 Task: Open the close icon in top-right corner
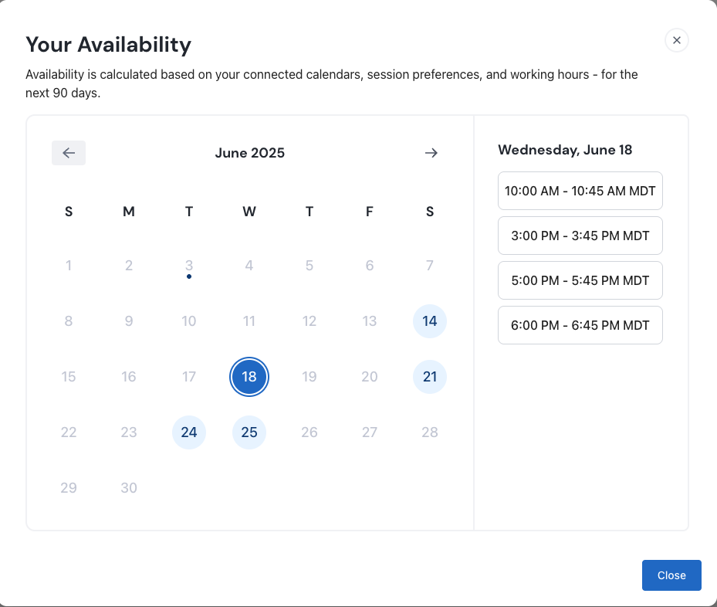coord(676,40)
